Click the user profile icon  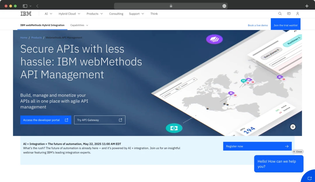(297, 13)
